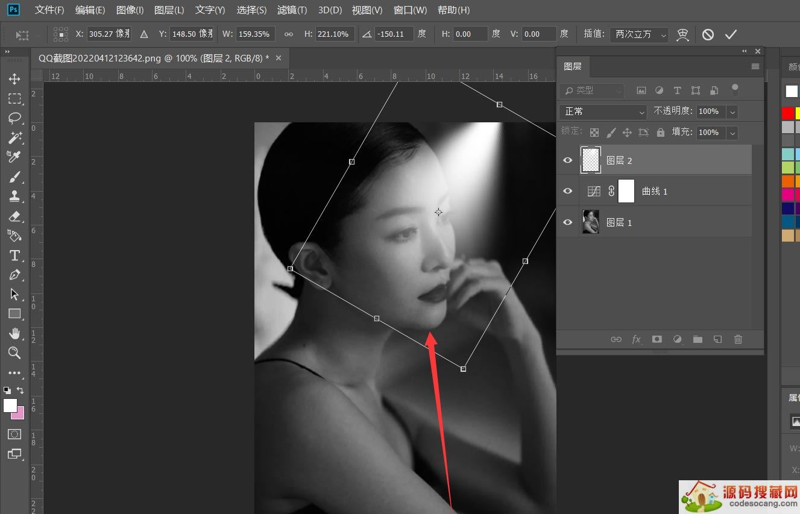Cancel transform with the circle-slash icon
This screenshot has height=514, width=800.
tap(708, 34)
